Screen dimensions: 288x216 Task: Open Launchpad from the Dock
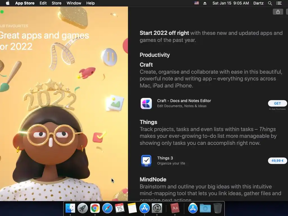click(83, 208)
